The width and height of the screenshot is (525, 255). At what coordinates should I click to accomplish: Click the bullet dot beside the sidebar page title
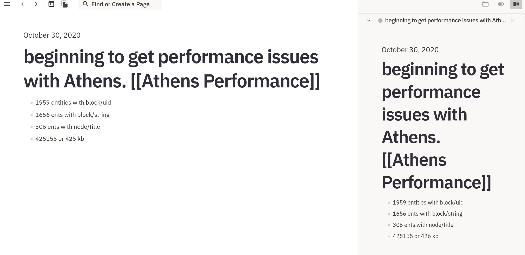coord(380,20)
